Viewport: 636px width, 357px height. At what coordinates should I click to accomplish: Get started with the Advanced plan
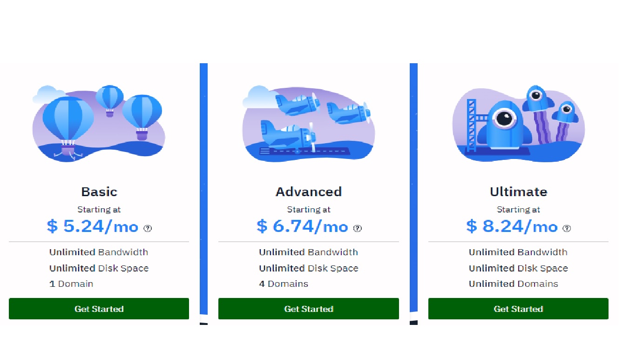[x=309, y=309]
